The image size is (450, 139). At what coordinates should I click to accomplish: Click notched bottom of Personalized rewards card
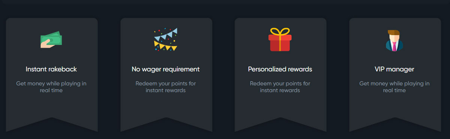(280, 124)
